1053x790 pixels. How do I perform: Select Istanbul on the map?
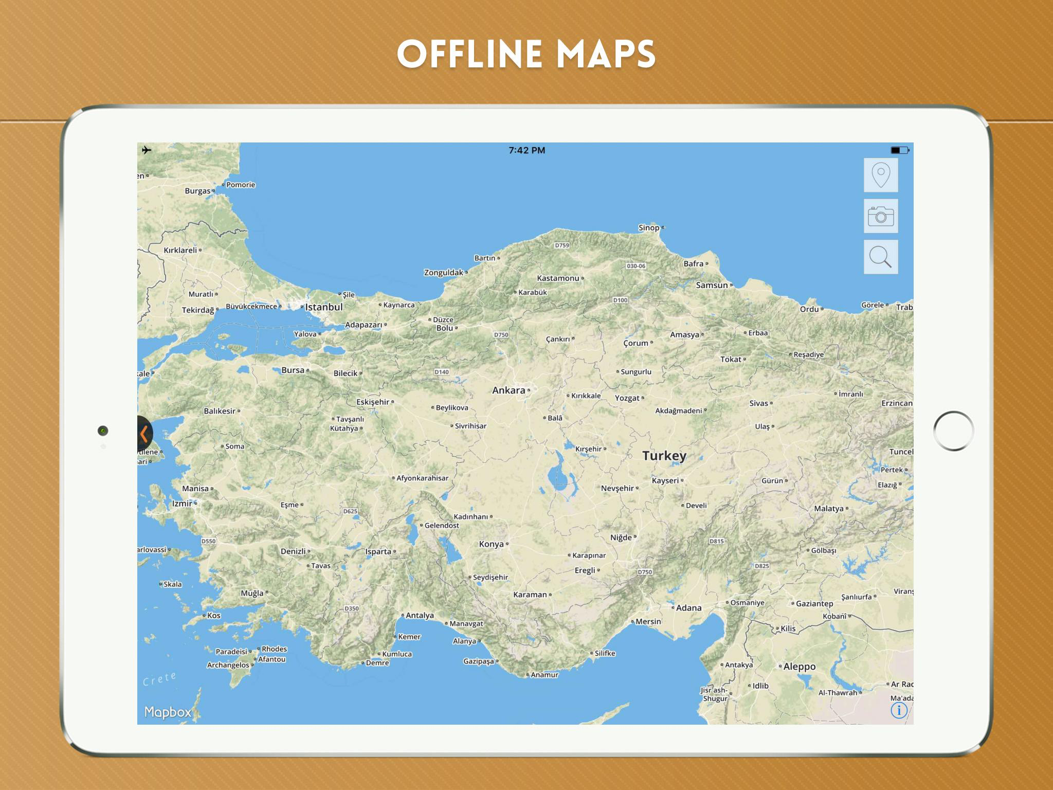click(324, 306)
